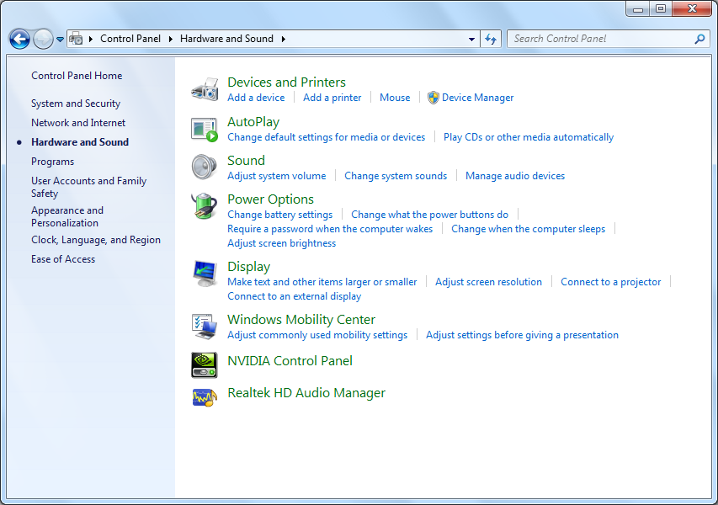Open System and Security category
718x505 pixels.
[76, 104]
